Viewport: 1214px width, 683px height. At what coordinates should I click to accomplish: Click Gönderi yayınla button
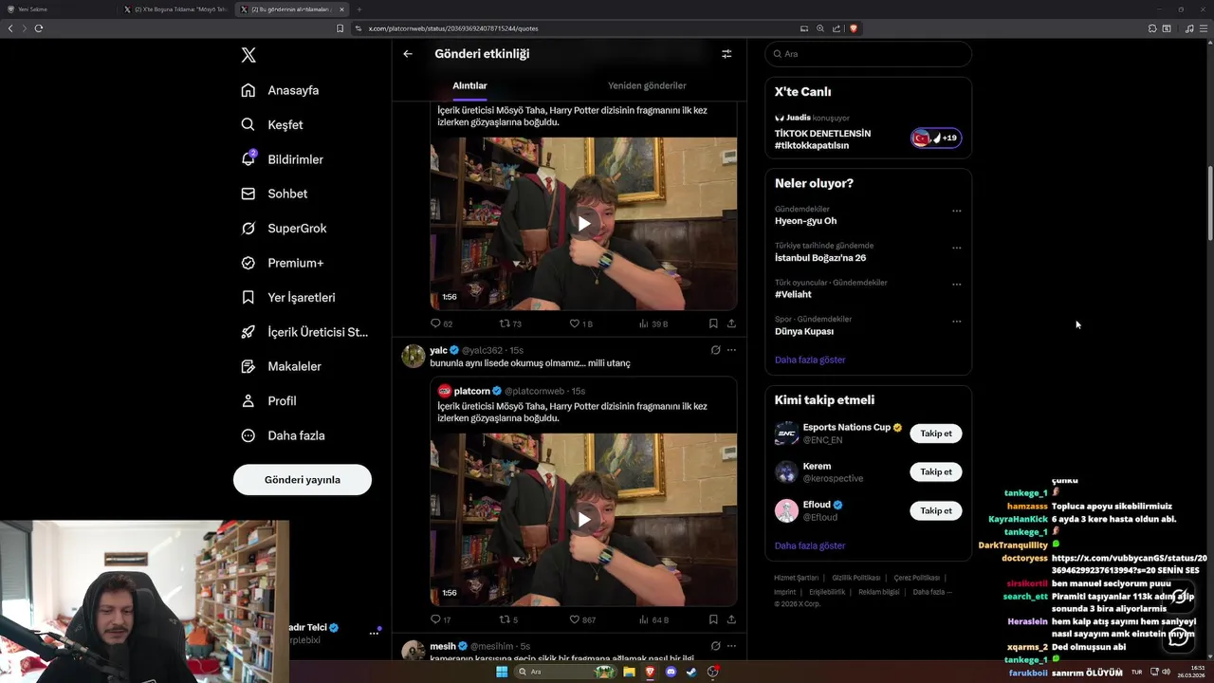coord(303,480)
